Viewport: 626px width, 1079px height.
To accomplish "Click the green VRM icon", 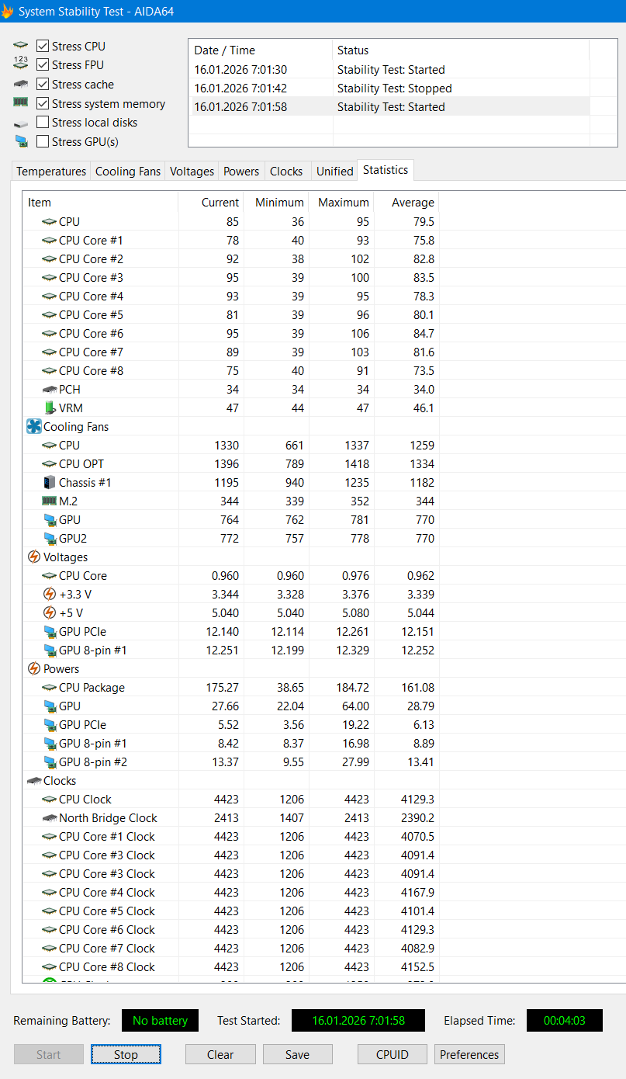I will click(50, 408).
